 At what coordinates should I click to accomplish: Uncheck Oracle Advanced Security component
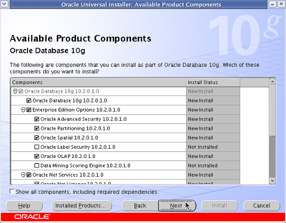click(37, 119)
